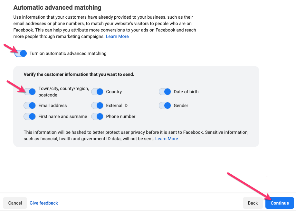
Task: Switch off the Phone number toggle
Action: pos(97,116)
